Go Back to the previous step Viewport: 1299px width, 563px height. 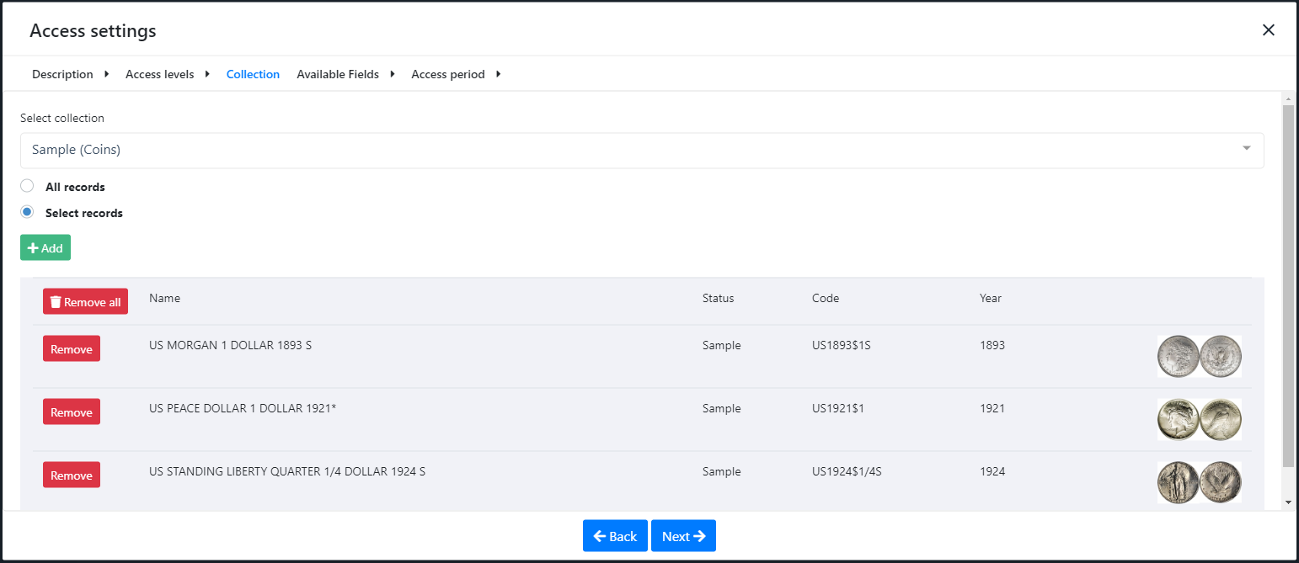tap(615, 536)
